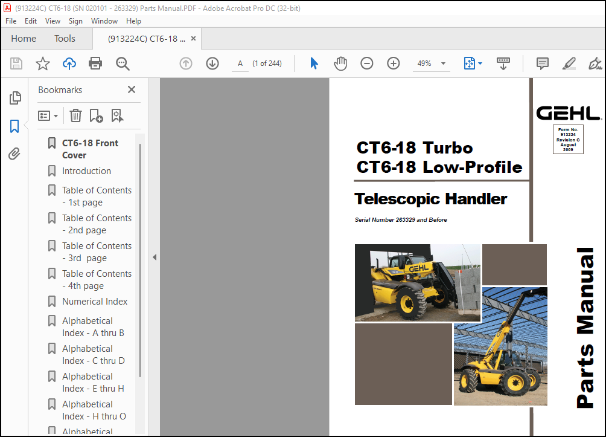Image resolution: width=606 pixels, height=437 pixels.
Task: Open the Sign document pen tool
Action: click(x=595, y=63)
